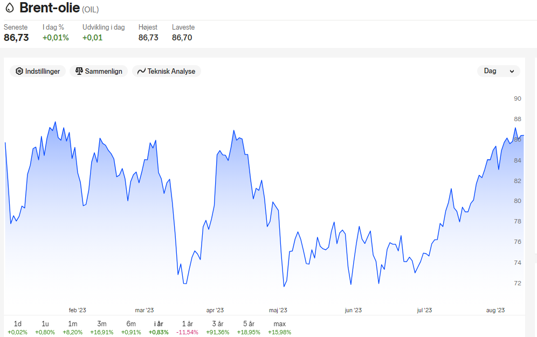Click the Udvikling i dag value +0,01
537x337 pixels.
pyautogui.click(x=93, y=38)
